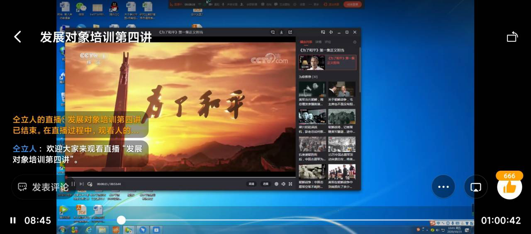Viewport: 531px width, 234px height.
Task: Click the replay progress slider handle
Action: 121,220
